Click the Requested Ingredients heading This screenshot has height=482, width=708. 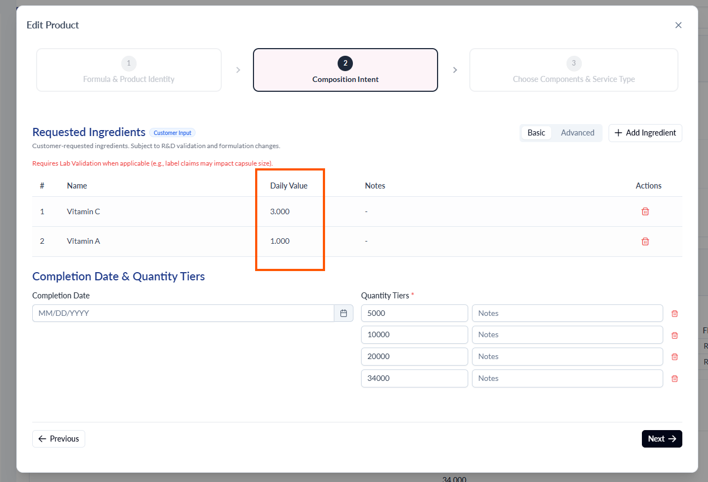89,132
